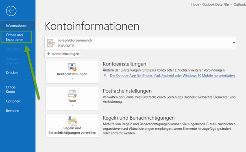Choose Beenden to quit Outlook
Viewport: 246px width, 152px height.
(13, 111)
